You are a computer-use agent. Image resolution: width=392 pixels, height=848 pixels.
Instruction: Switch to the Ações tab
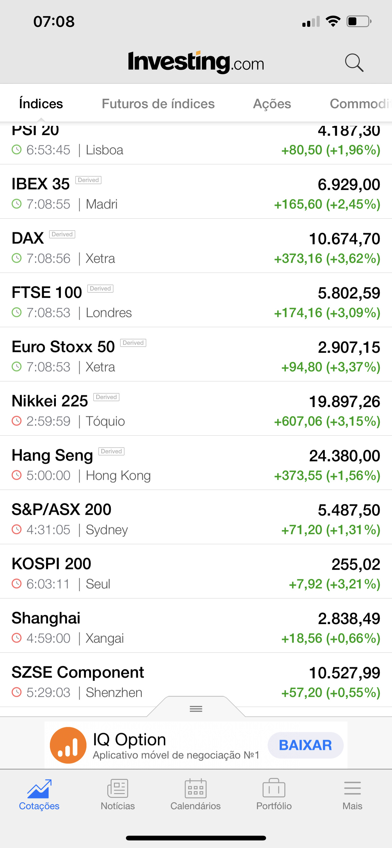click(x=272, y=104)
